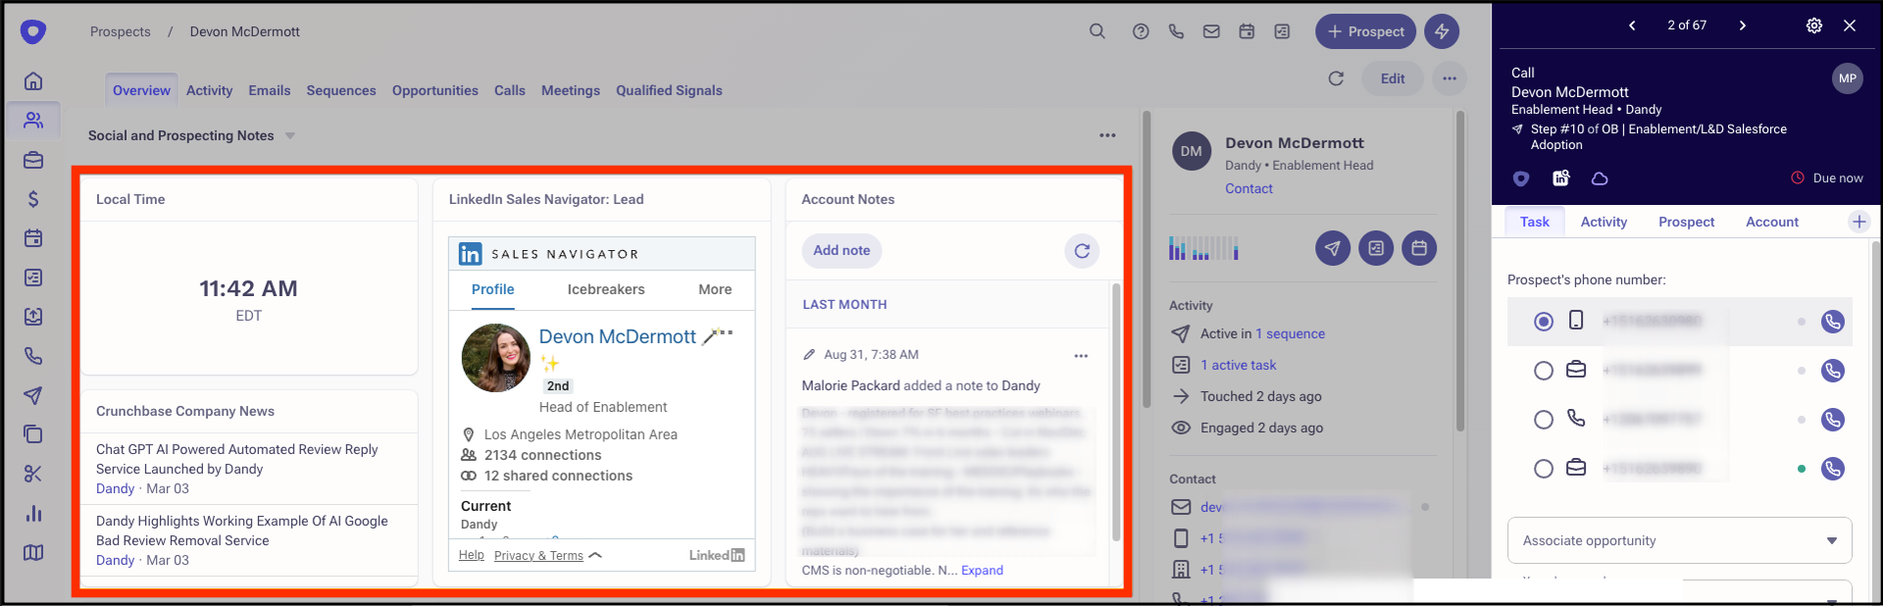This screenshot has height=606, width=1883.
Task: Switch to the Prospect tab in call panel
Action: coord(1687,222)
